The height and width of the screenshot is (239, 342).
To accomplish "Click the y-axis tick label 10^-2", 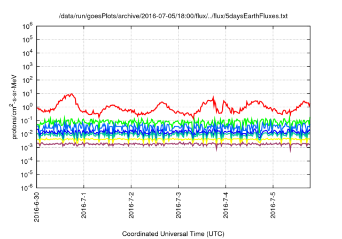I will point(27,134).
